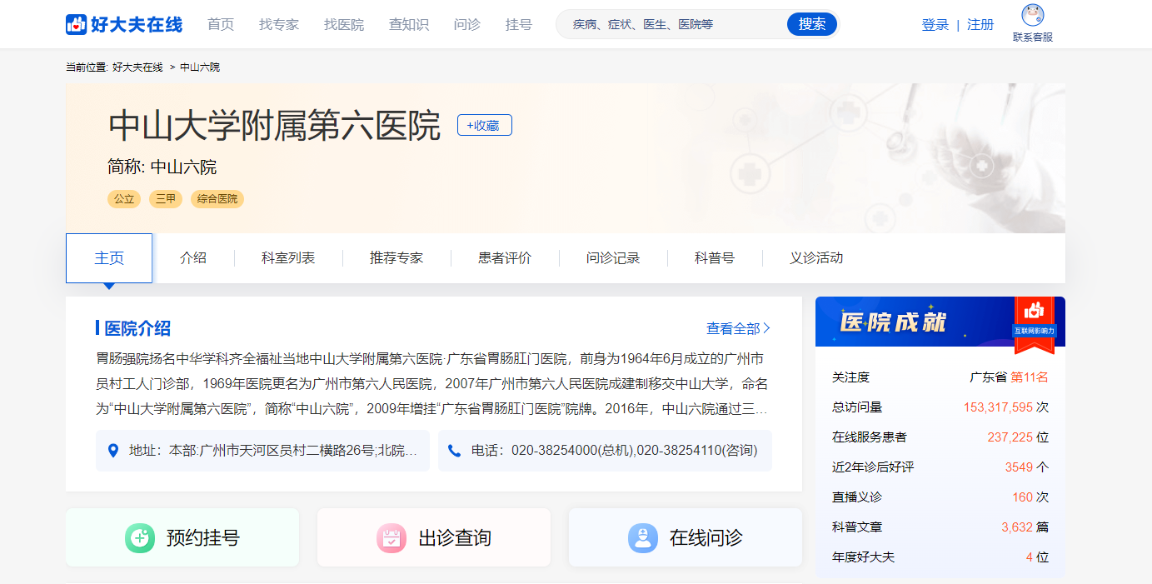1152x584 pixels.
Task: Click the 在线问诊 card label
Action: click(706, 538)
